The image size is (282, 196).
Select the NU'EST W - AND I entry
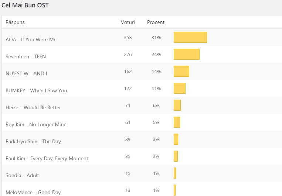click(x=26, y=73)
